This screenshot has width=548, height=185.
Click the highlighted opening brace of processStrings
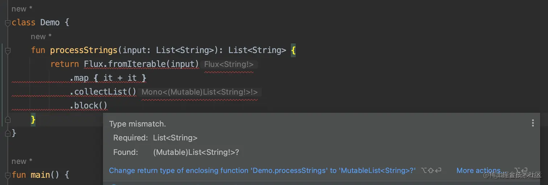pyautogui.click(x=293, y=50)
